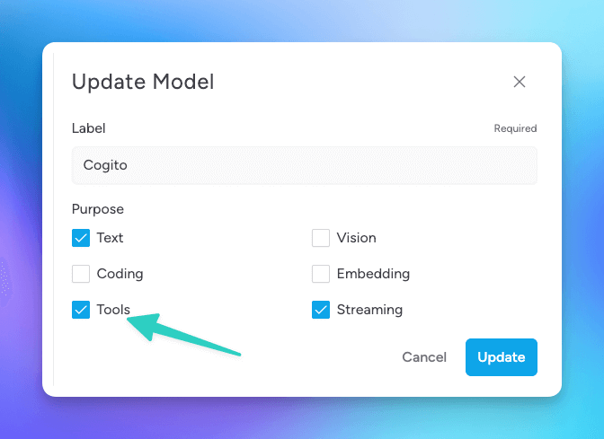Click the "Text" option label
The width and height of the screenshot is (604, 439).
(110, 238)
